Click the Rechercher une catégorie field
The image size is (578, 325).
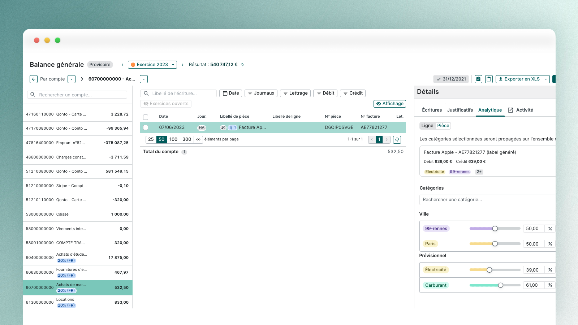488,200
